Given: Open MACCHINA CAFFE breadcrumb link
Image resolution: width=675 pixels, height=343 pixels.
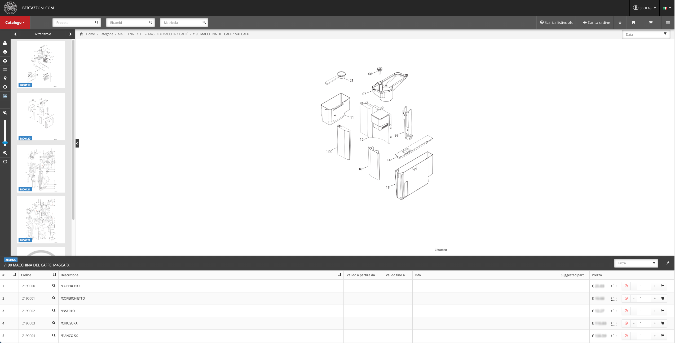Looking at the screenshot, I should coord(131,34).
